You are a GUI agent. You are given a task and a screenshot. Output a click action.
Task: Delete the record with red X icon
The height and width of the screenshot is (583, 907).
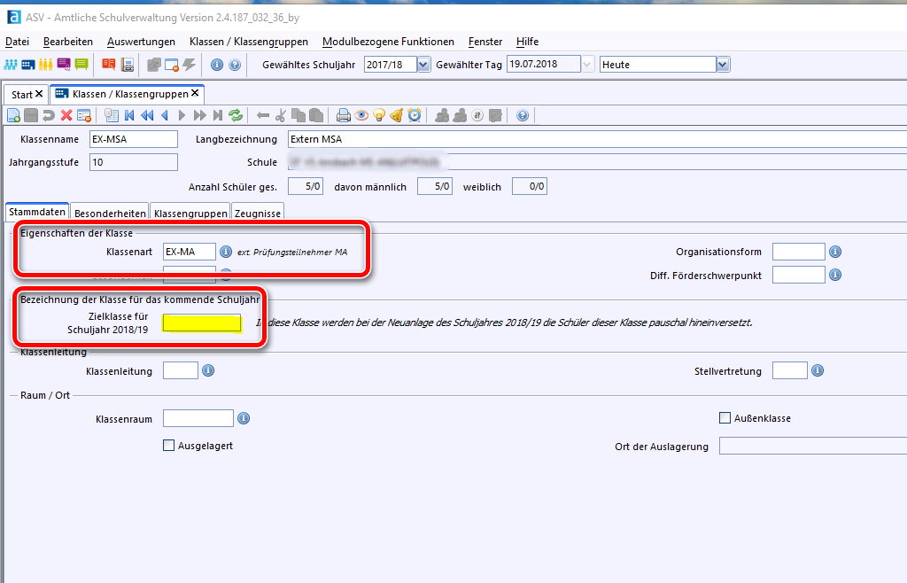(66, 115)
